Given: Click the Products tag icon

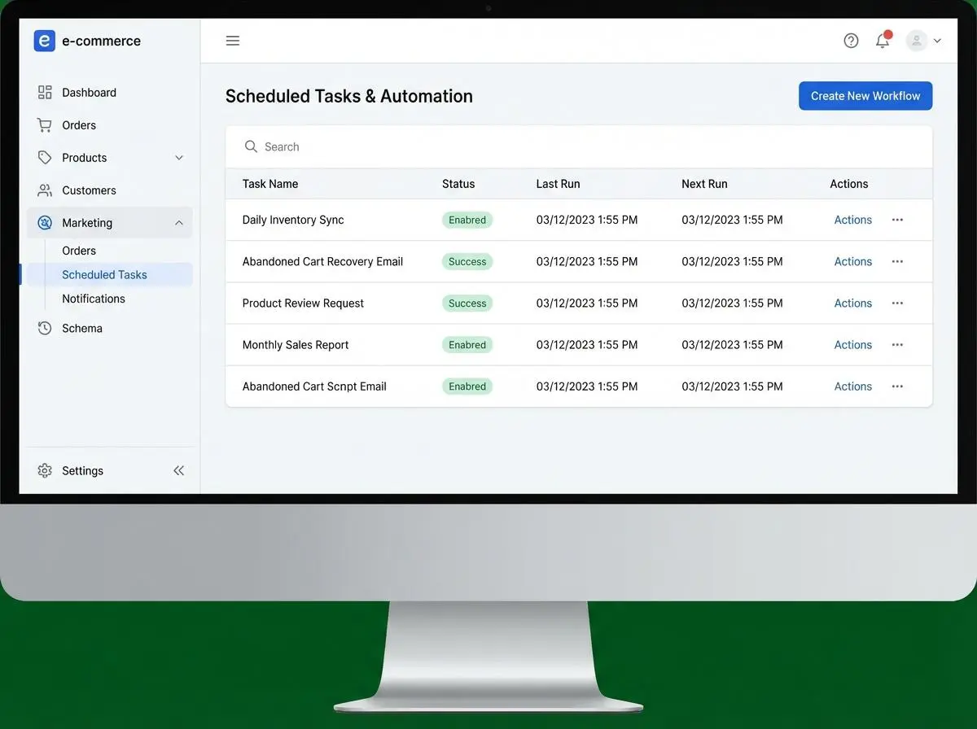Looking at the screenshot, I should (45, 158).
